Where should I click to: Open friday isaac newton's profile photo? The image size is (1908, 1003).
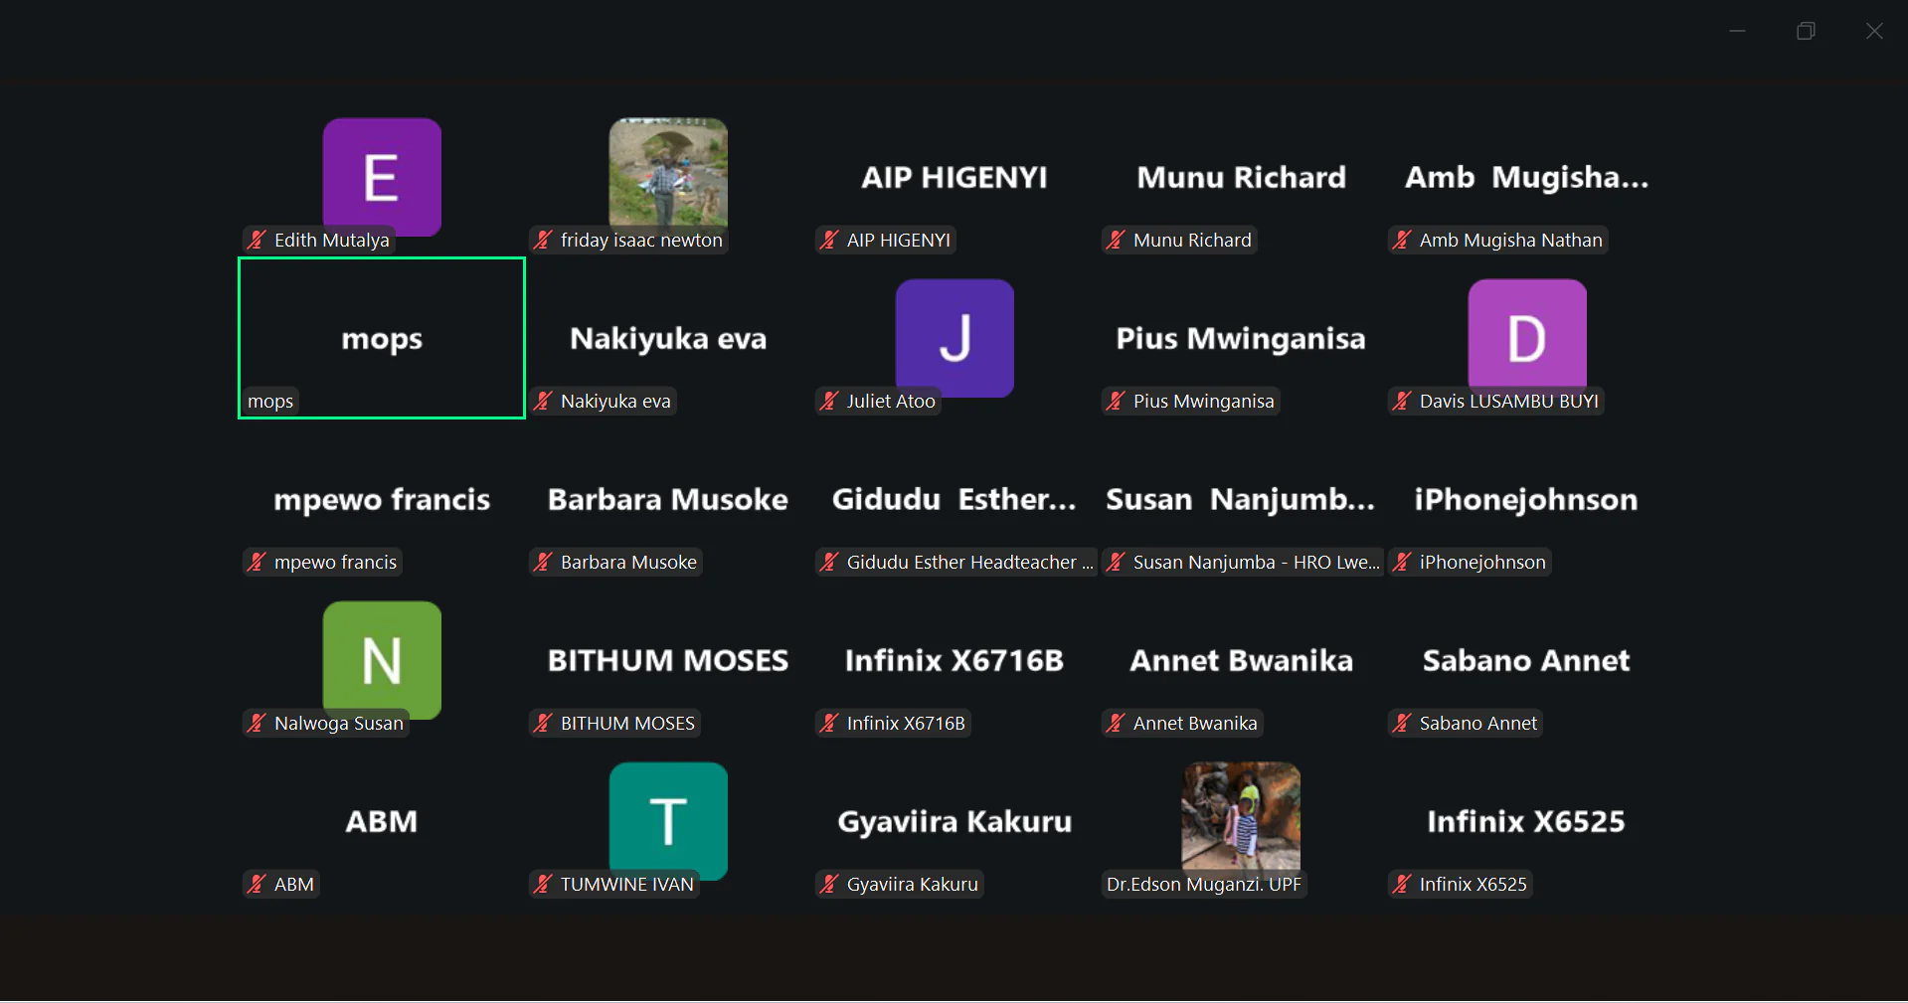click(x=668, y=172)
